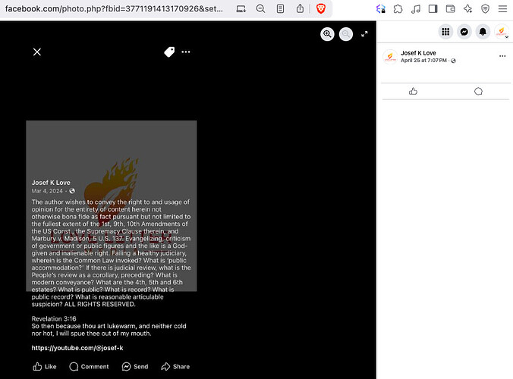
Task: Open Josef K Love profile in sidebar
Action: tap(418, 53)
